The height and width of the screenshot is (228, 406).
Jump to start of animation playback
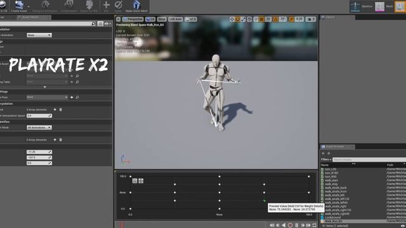(272, 225)
